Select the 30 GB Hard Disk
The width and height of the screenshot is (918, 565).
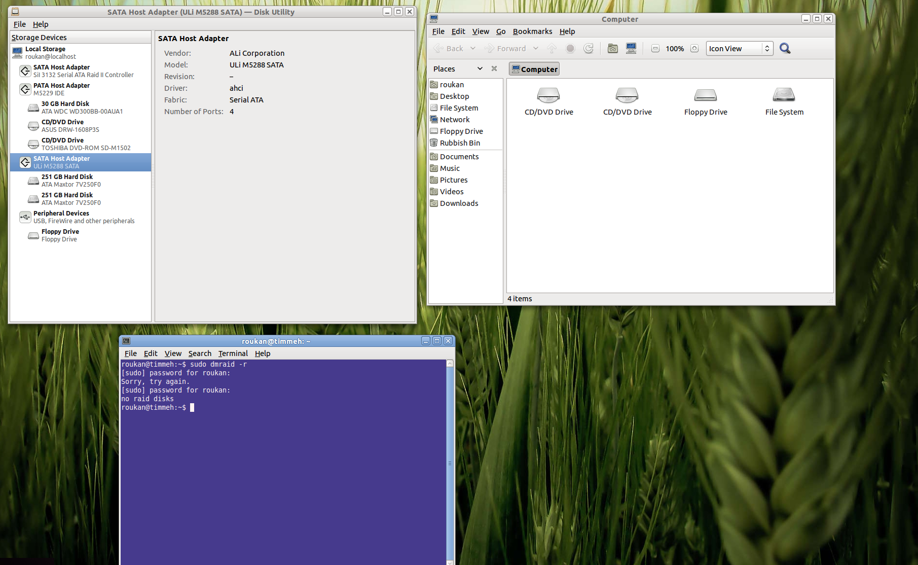tap(81, 108)
